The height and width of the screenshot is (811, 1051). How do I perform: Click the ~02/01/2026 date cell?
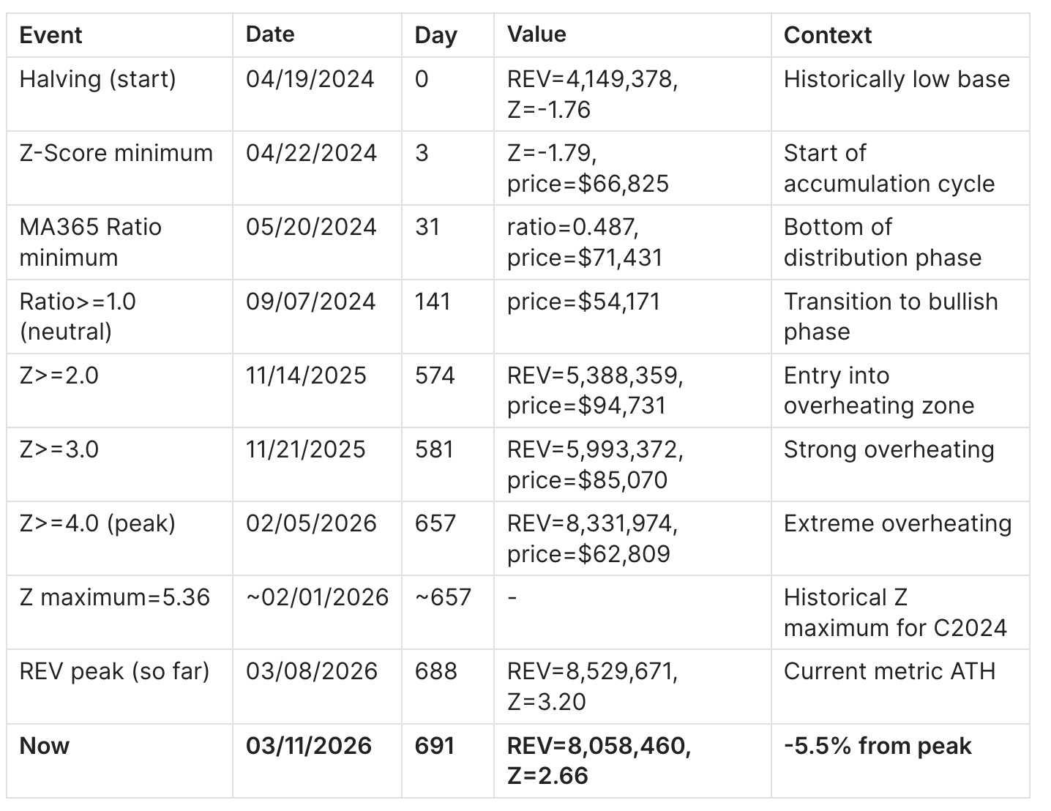[x=317, y=597]
